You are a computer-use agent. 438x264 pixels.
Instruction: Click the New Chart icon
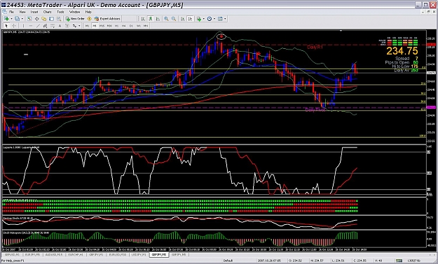pos(6,19)
